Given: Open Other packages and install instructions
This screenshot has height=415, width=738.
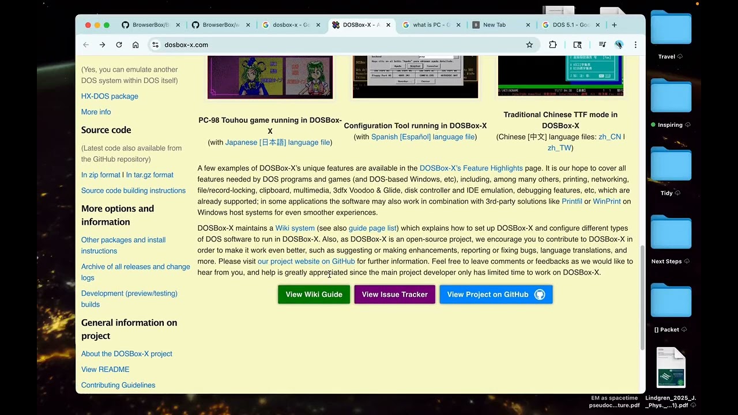Looking at the screenshot, I should coord(123,245).
